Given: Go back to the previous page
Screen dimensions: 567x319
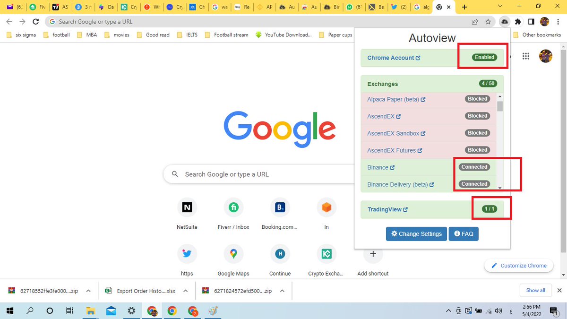Looking at the screenshot, I should [9, 22].
